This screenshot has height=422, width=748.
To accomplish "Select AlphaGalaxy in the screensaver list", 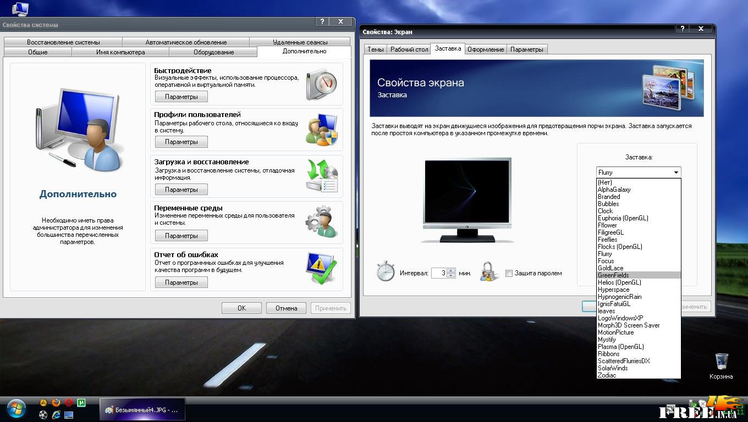I will point(639,190).
